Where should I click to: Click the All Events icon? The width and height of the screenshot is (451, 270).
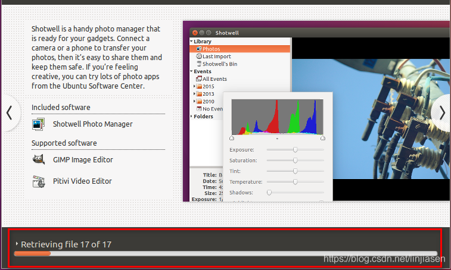pyautogui.click(x=199, y=79)
